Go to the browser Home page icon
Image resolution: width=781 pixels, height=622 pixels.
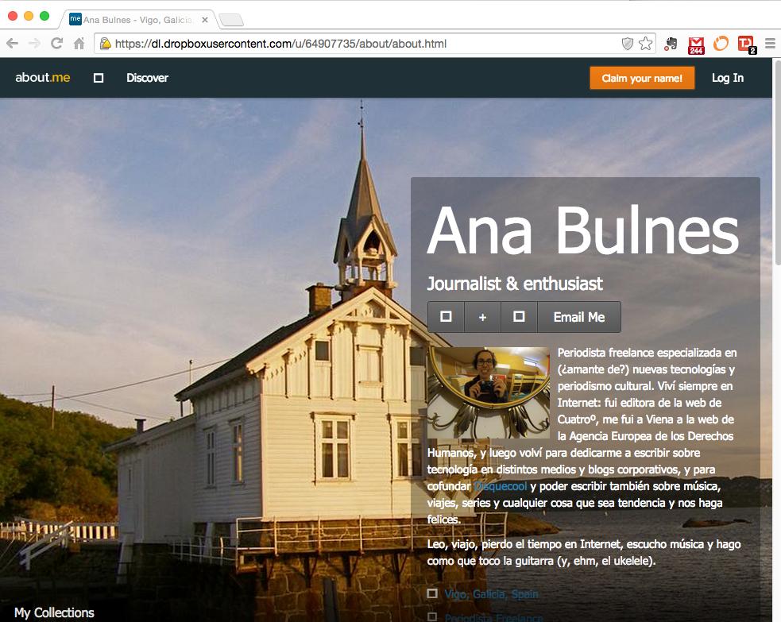[79, 44]
